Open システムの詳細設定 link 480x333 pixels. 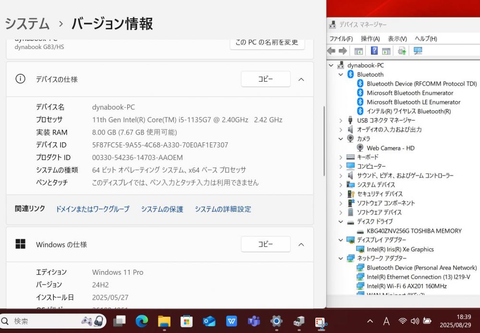pyautogui.click(x=223, y=209)
